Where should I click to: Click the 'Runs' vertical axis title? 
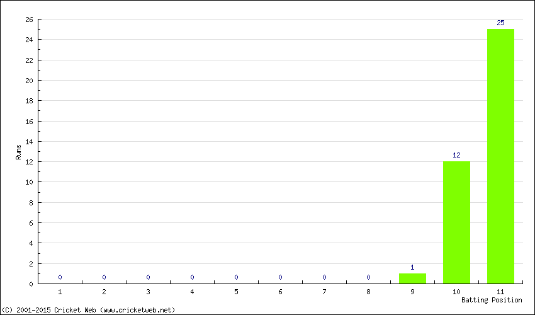pyautogui.click(x=18, y=152)
